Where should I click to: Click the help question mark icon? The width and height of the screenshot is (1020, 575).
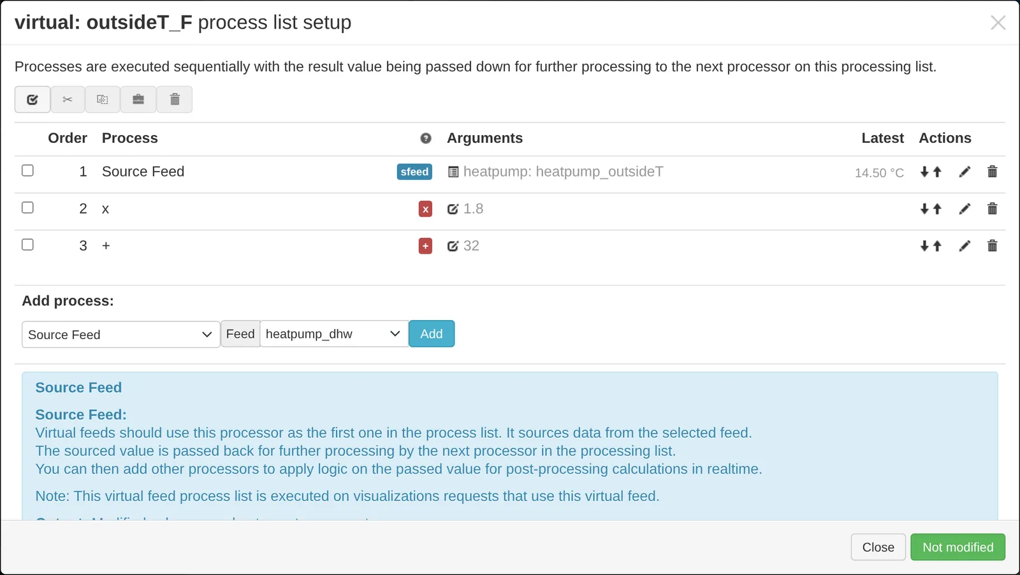(426, 138)
